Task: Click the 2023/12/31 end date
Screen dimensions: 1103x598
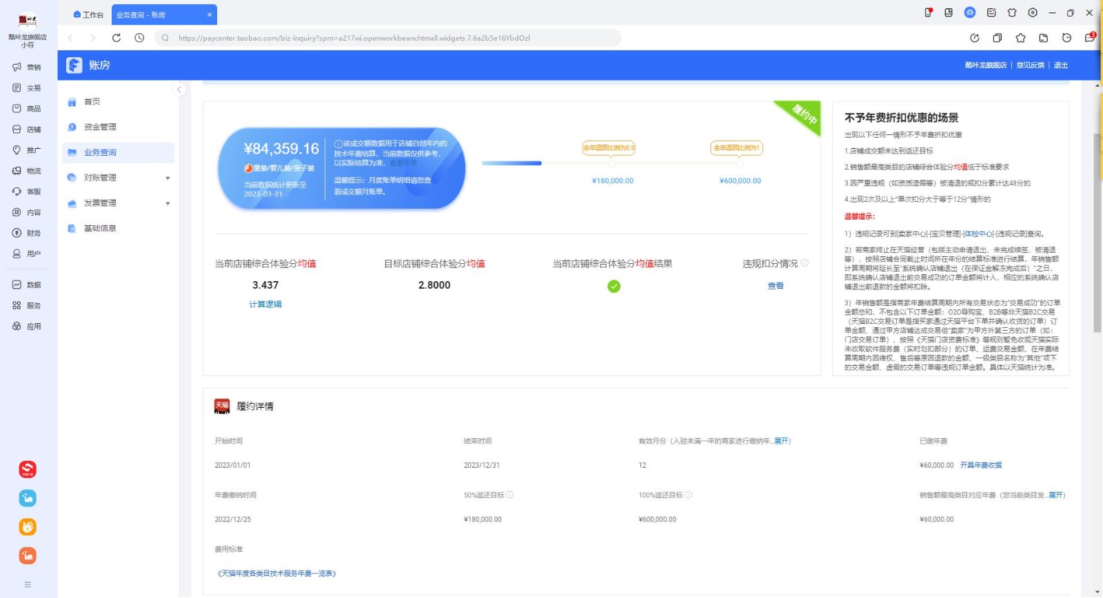Action: point(482,465)
